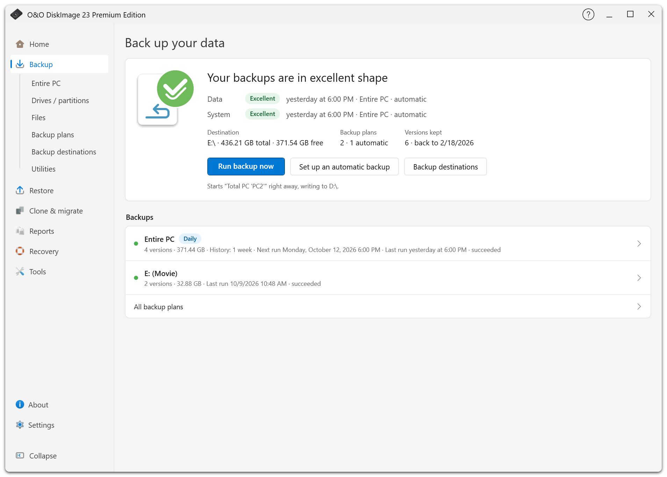Click the green status dot for Entire PC
This screenshot has height=477, width=667.
click(x=136, y=244)
